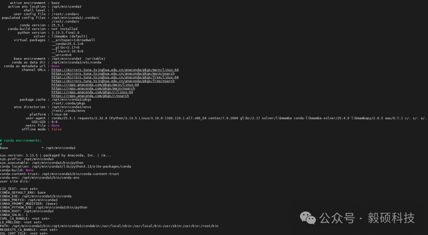The image size is (428, 235).
Task: Click the libmamba (default) solver text
Action: tap(69, 36)
